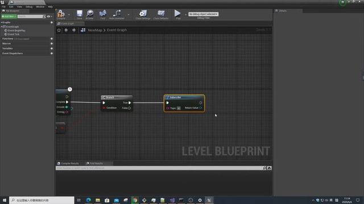Expand the Functions section header
Screen dimensions: 364x204
point(7,39)
